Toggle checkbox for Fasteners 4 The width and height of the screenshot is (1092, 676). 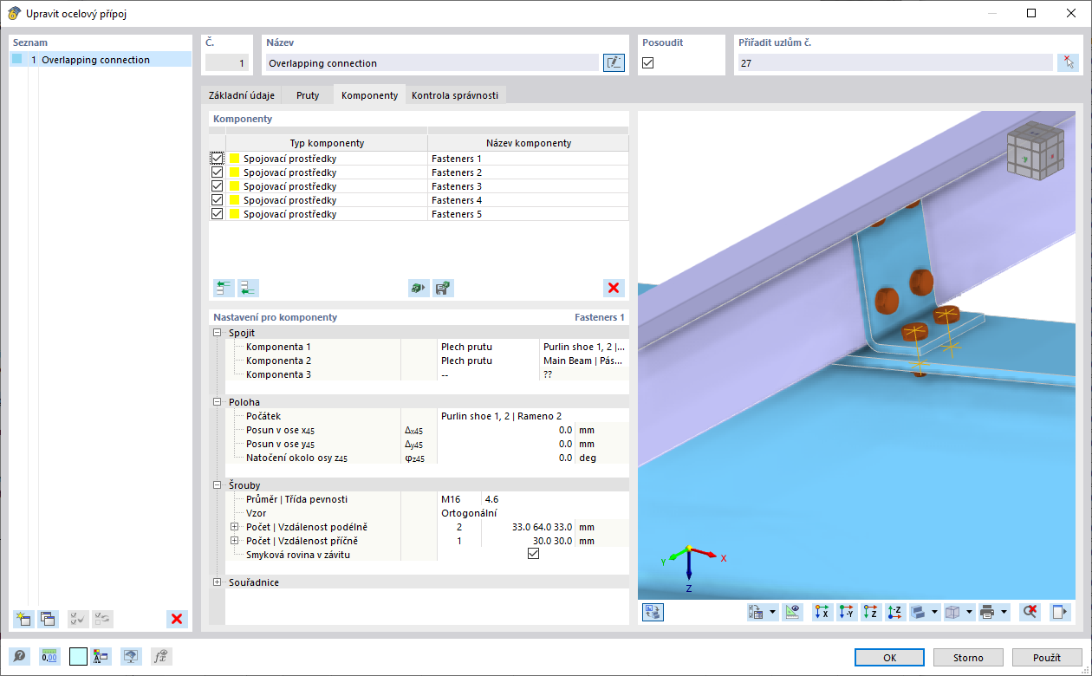click(x=217, y=200)
